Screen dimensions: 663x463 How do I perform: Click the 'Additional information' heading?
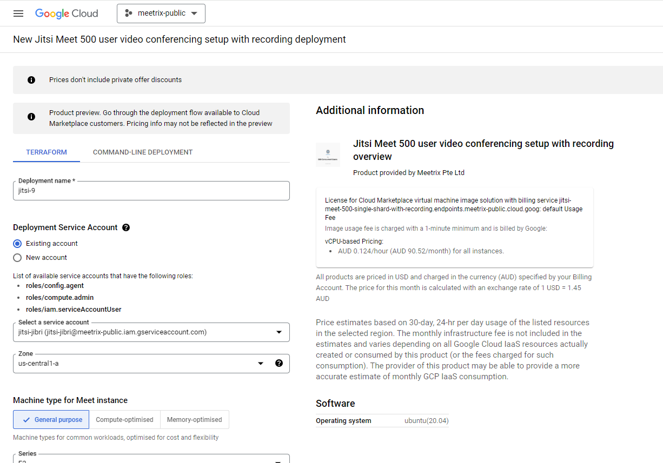click(x=370, y=110)
